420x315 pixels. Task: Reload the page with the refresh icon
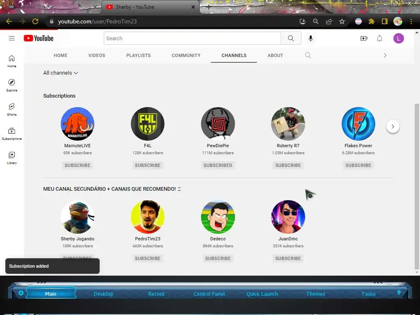tap(35, 21)
